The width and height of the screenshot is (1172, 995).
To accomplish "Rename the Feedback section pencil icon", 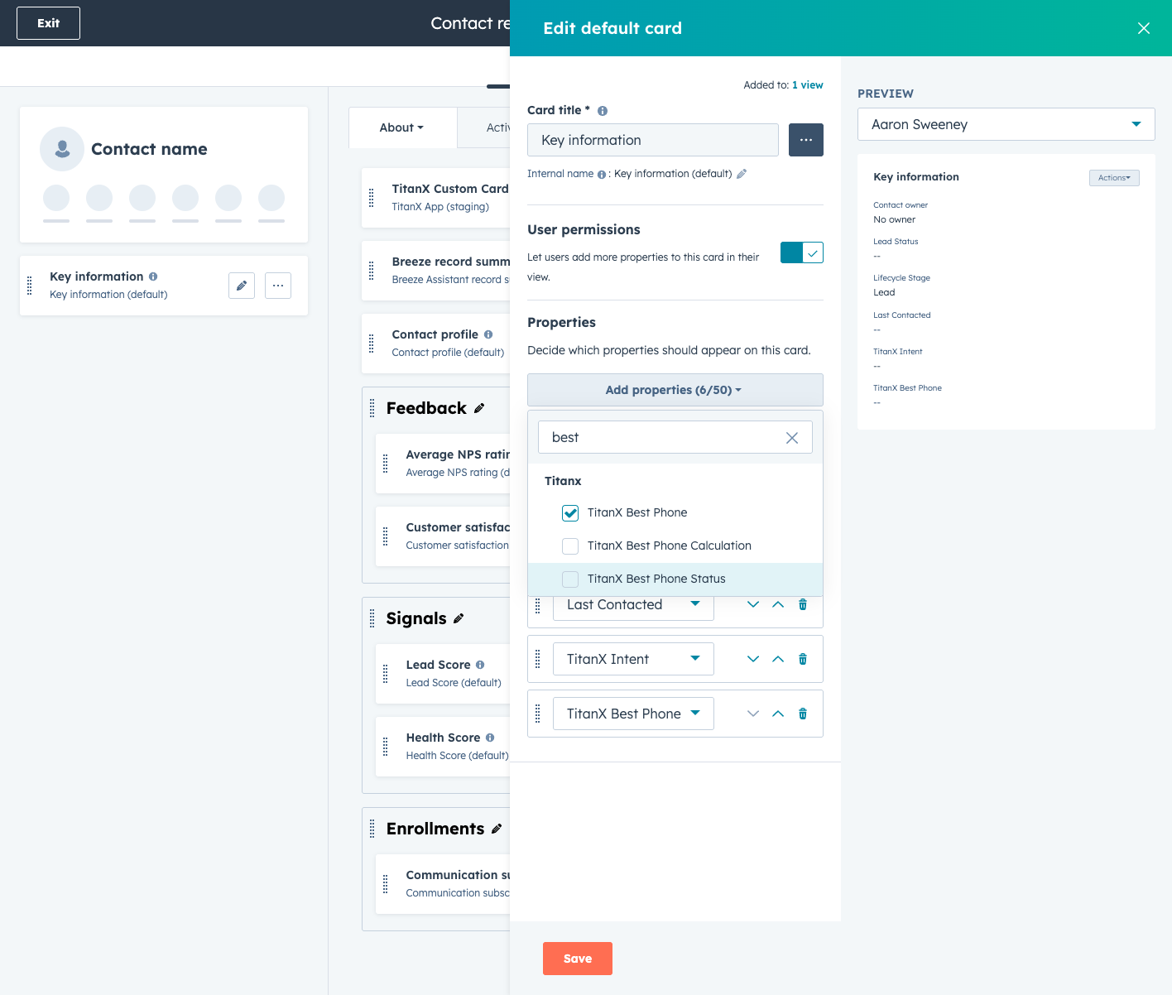I will click(478, 409).
